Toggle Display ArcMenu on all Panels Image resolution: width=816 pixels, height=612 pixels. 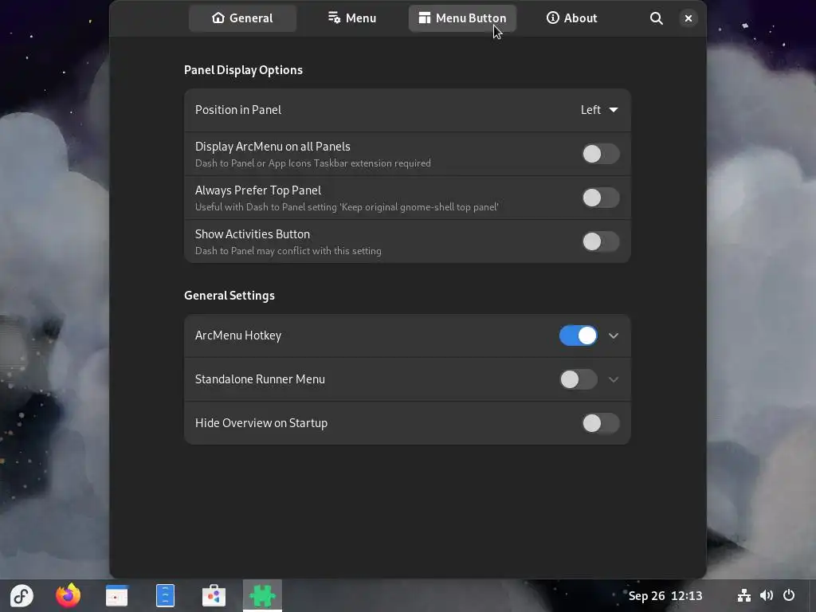[601, 154]
